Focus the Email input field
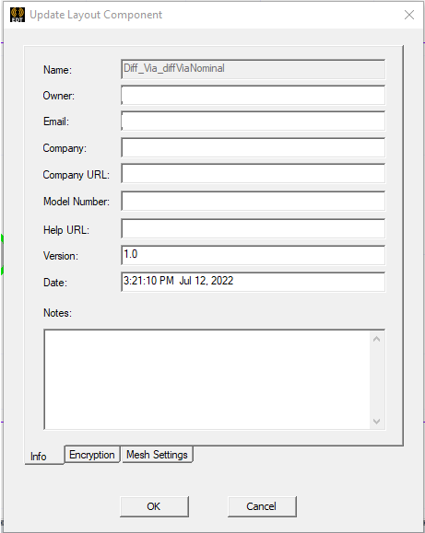This screenshot has height=533, width=425. coord(253,121)
